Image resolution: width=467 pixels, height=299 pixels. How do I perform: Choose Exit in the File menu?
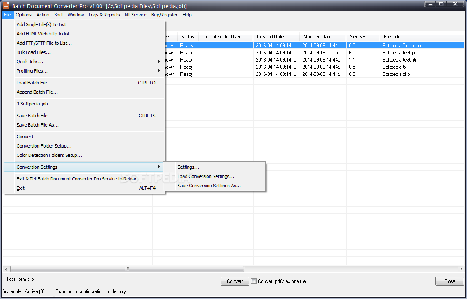(x=83, y=188)
